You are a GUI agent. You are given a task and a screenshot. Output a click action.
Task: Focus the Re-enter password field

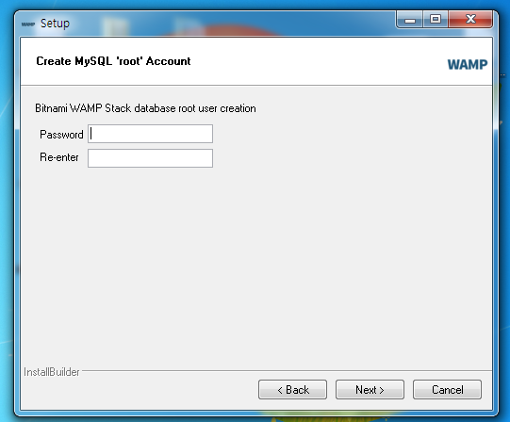pos(150,158)
